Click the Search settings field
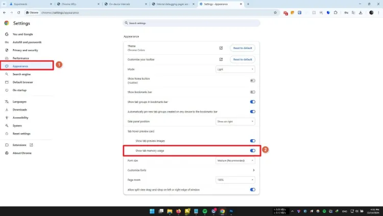This screenshot has height=216, width=383. (x=192, y=23)
